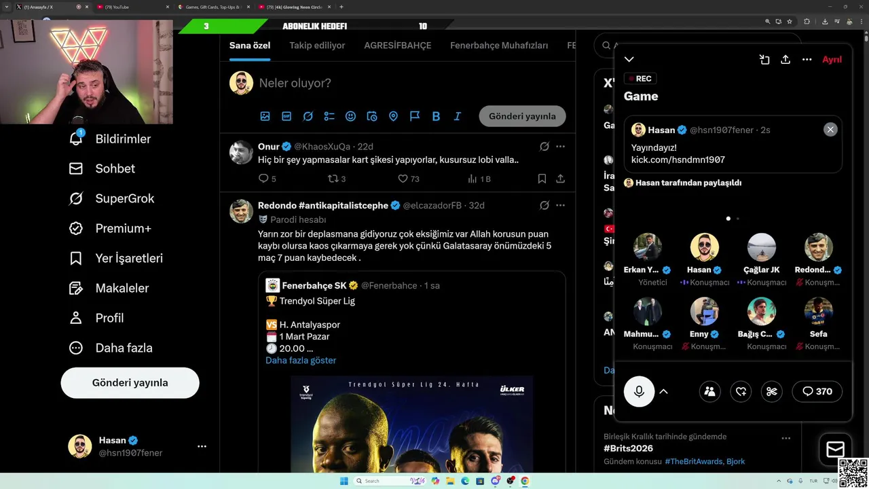Click composer Gönderi yayınla button
This screenshot has height=489, width=869.
pos(522,116)
